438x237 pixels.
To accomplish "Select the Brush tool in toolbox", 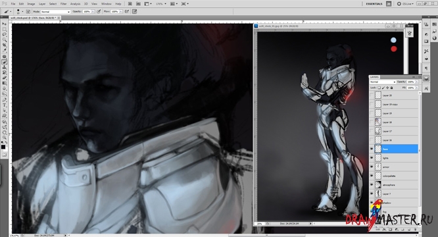I will point(4,62).
